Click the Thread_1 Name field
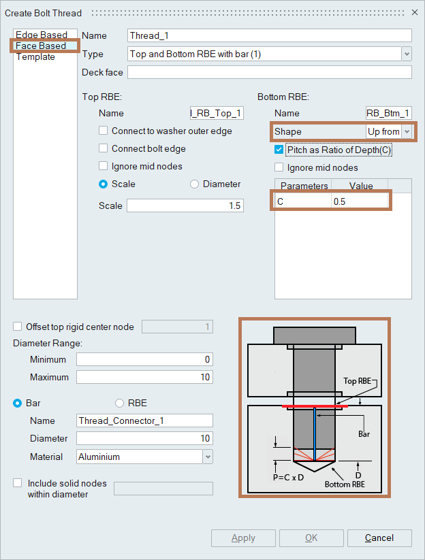 pyautogui.click(x=269, y=35)
